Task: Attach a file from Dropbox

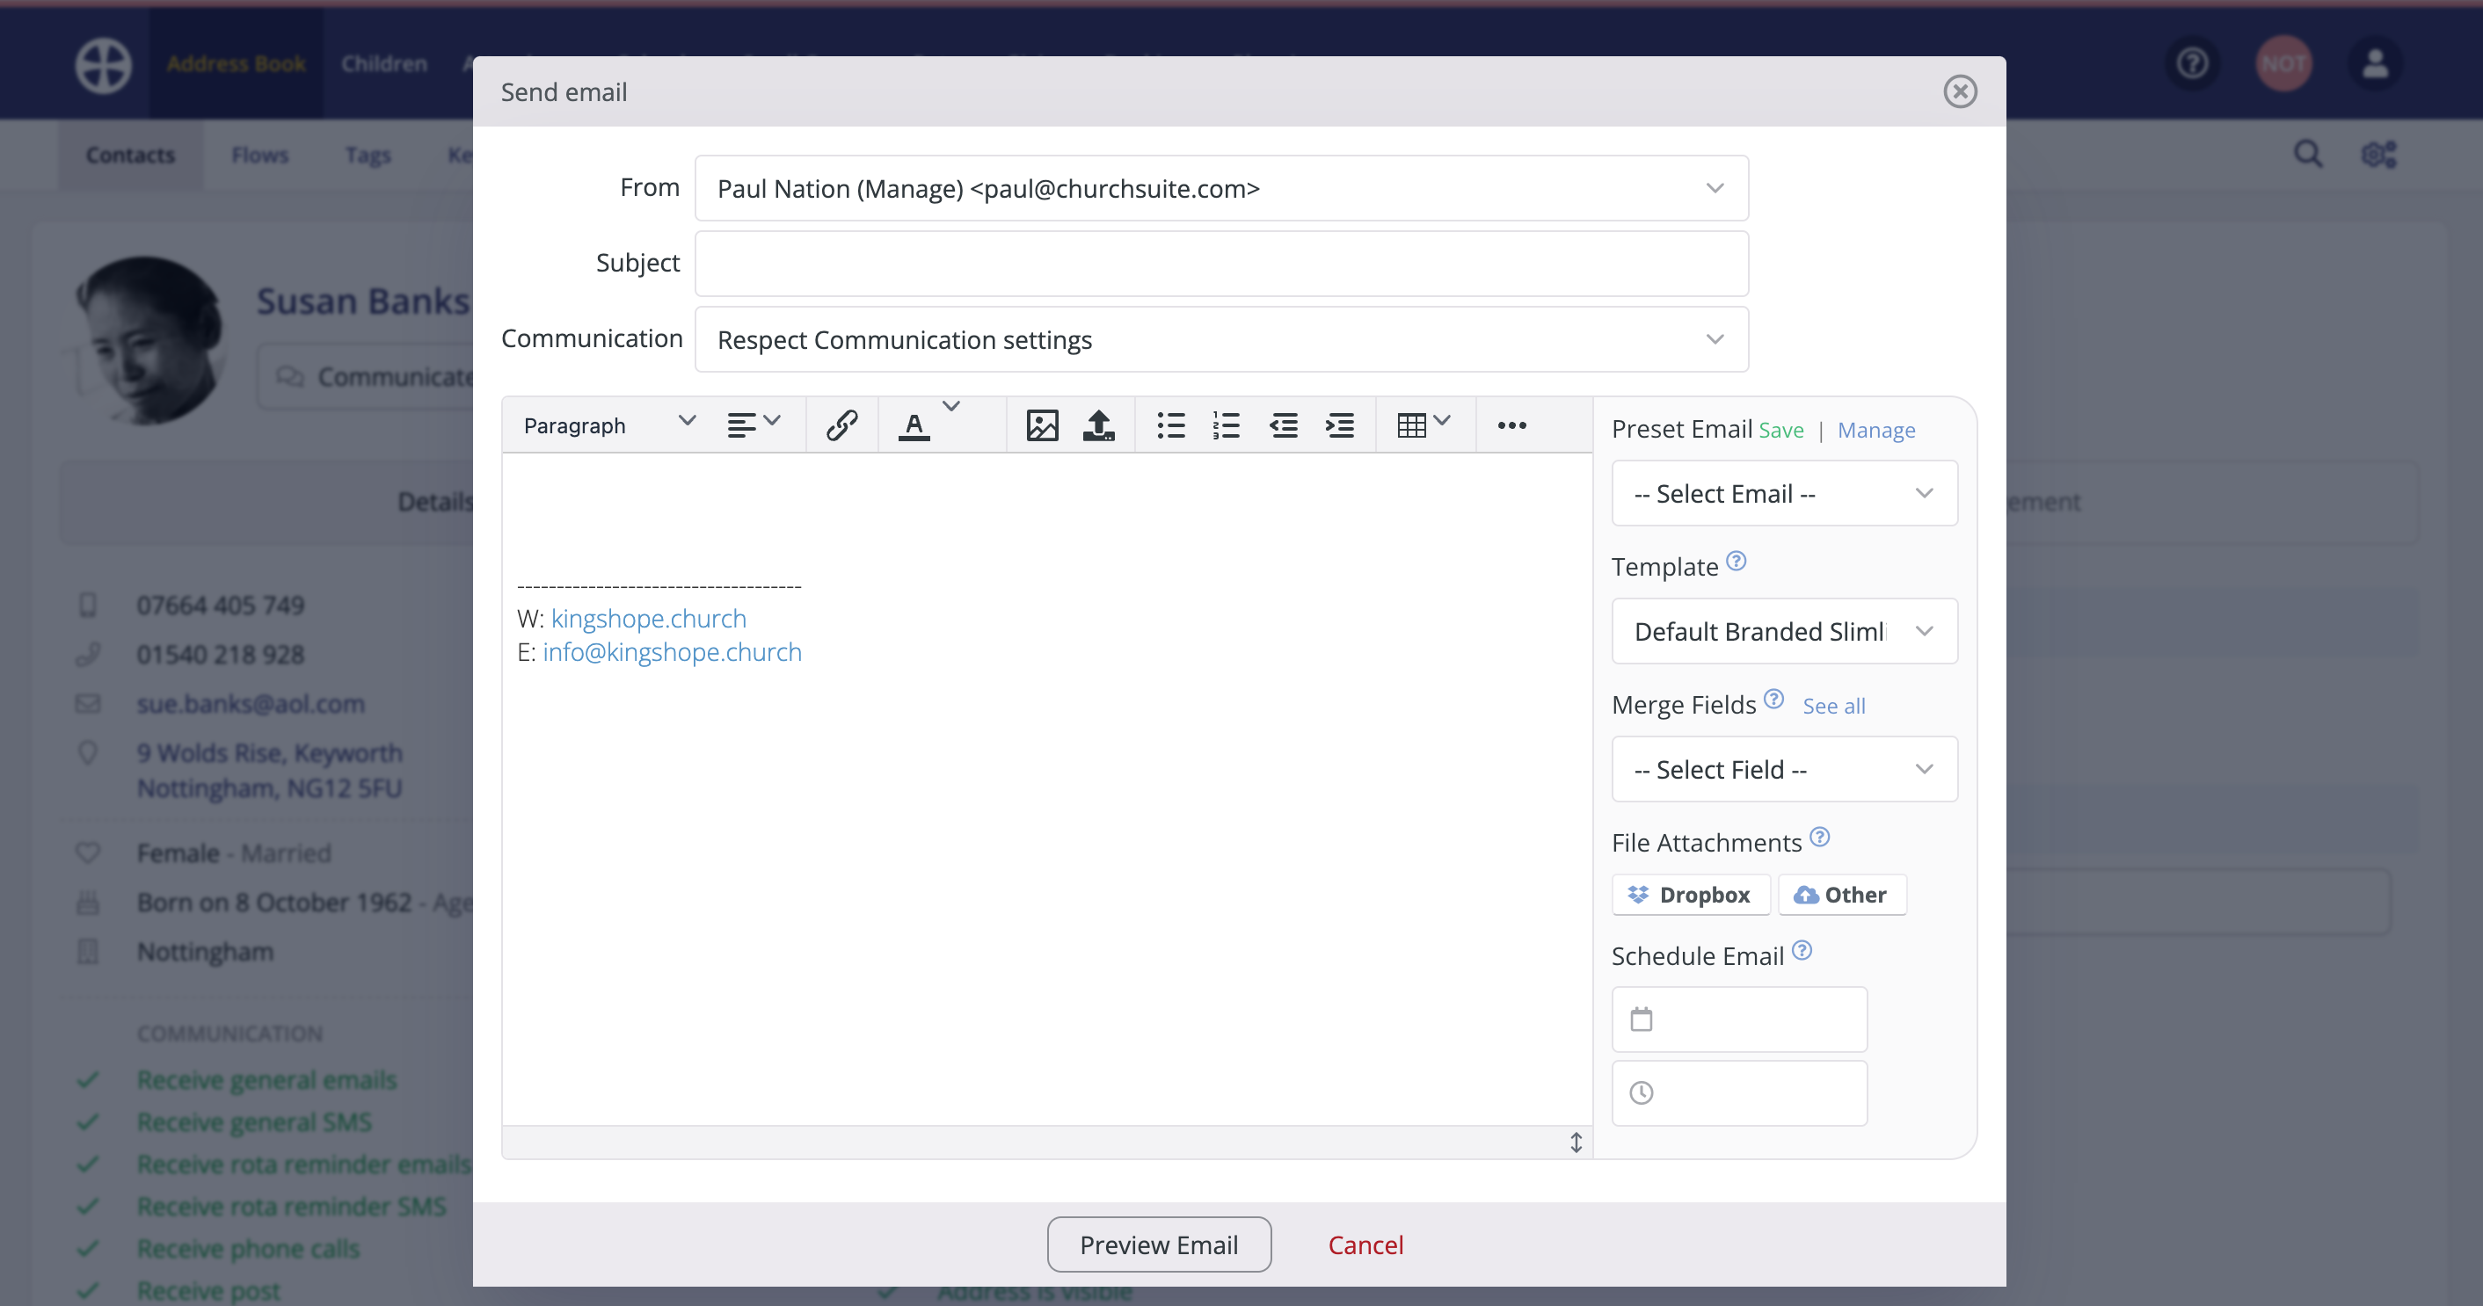Action: [1690, 894]
